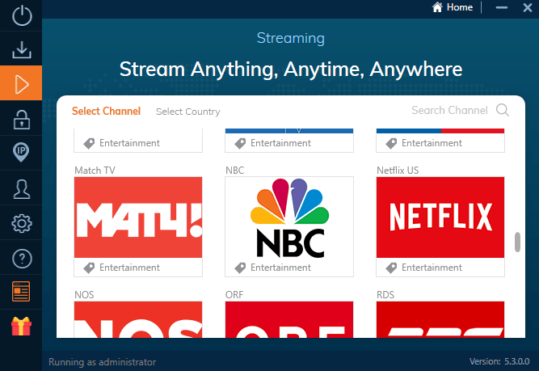
Task: Open the padlock security icon
Action: (22, 119)
